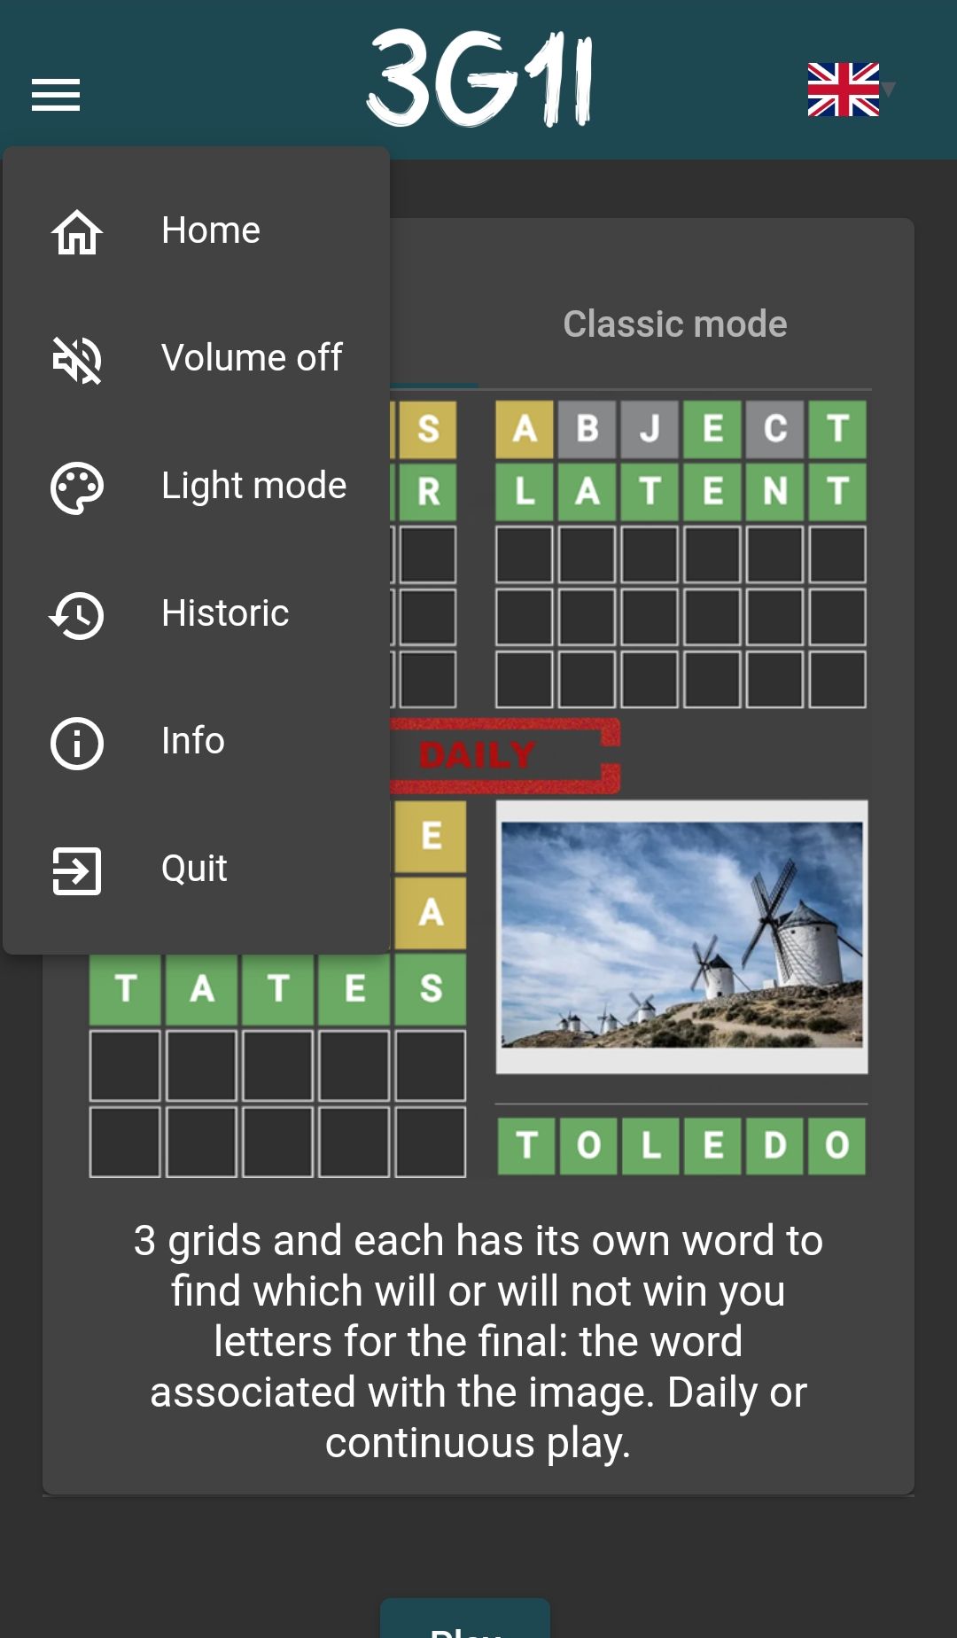Toggle the Volume off setting

point(197,359)
